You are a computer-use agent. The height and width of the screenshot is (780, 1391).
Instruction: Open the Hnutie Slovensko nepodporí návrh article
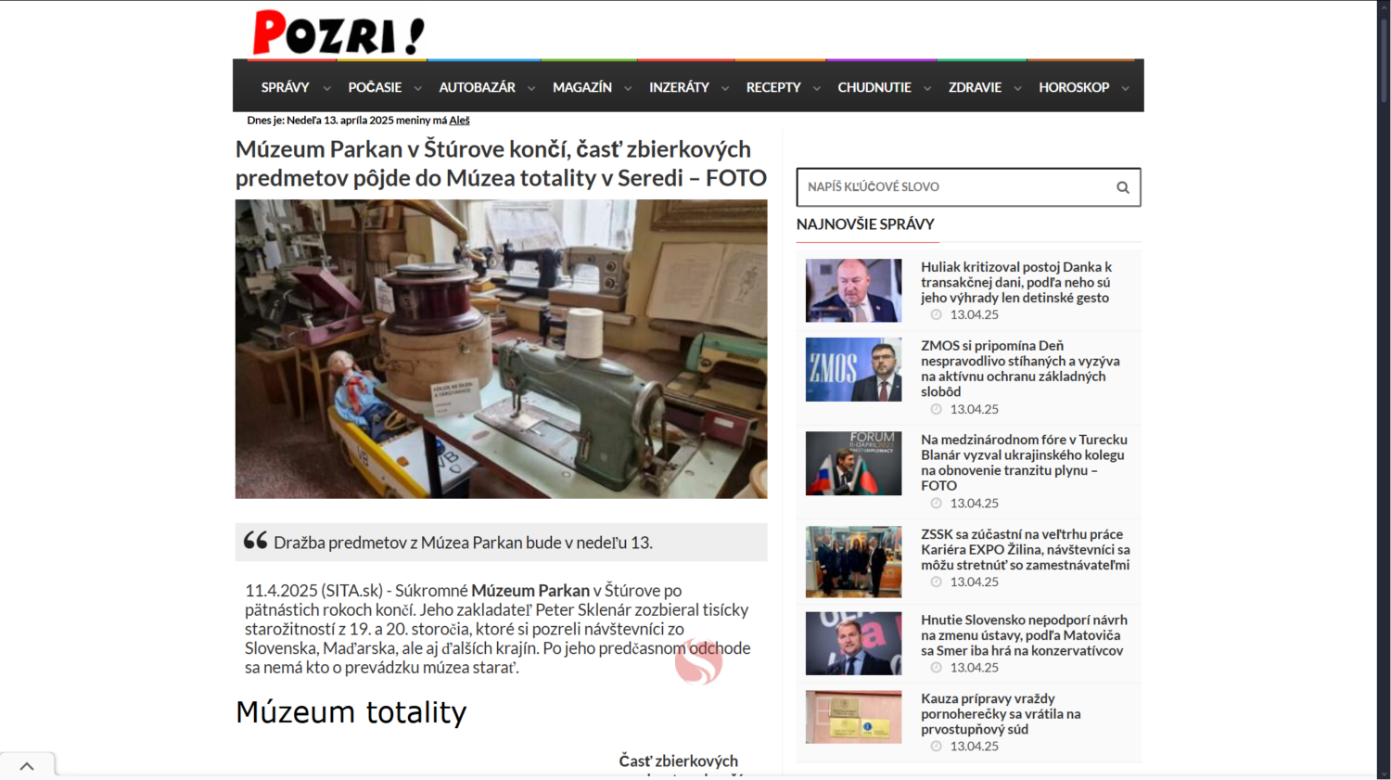pyautogui.click(x=1024, y=635)
